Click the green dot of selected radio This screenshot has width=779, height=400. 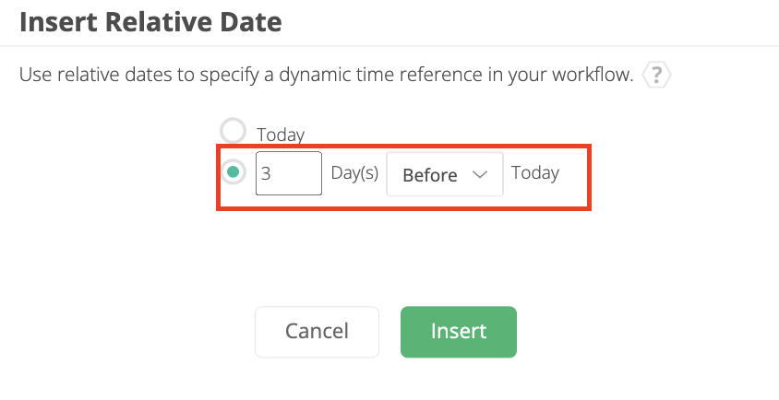pyautogui.click(x=234, y=172)
